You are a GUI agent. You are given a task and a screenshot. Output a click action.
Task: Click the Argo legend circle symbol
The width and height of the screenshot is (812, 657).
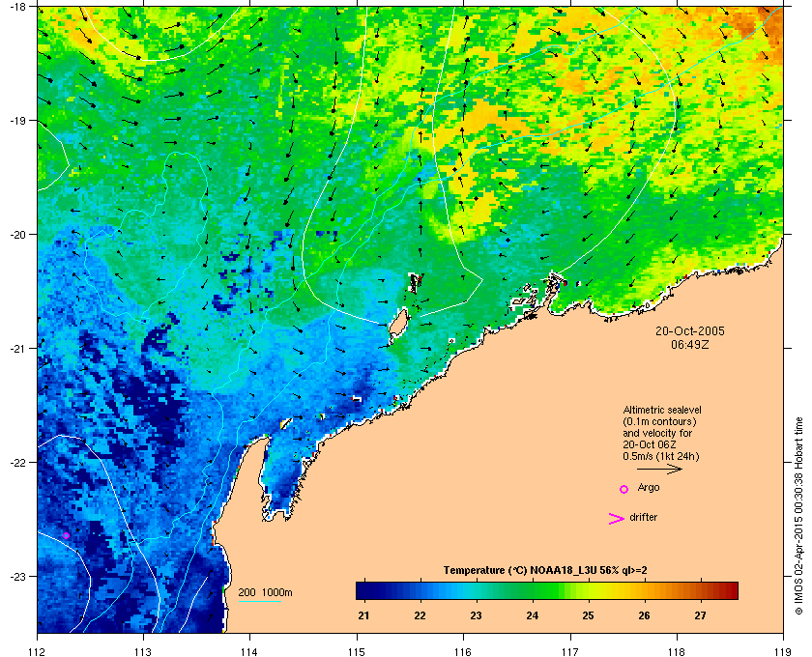click(x=624, y=489)
